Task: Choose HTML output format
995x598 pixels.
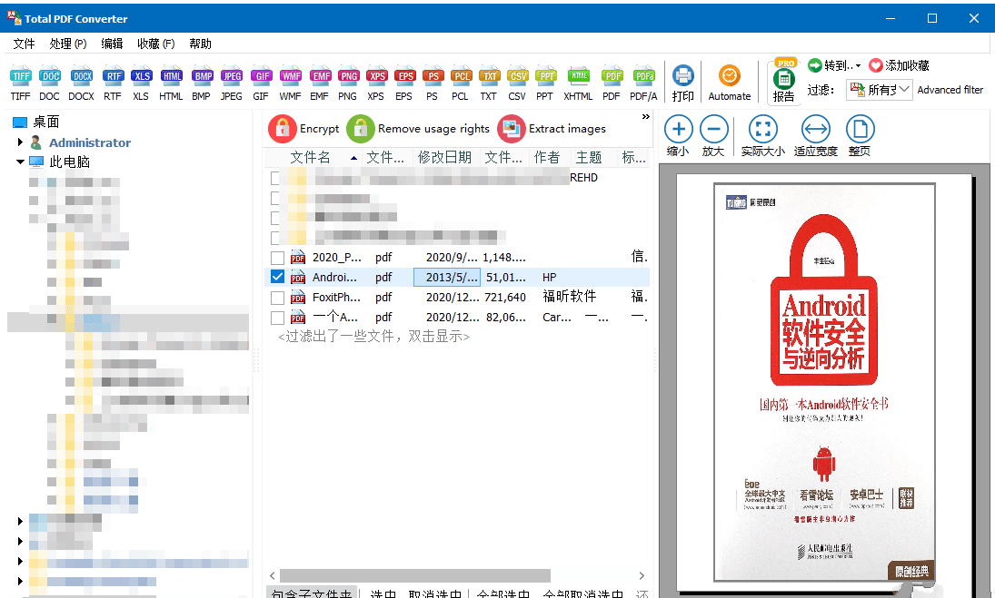Action: pos(171,83)
